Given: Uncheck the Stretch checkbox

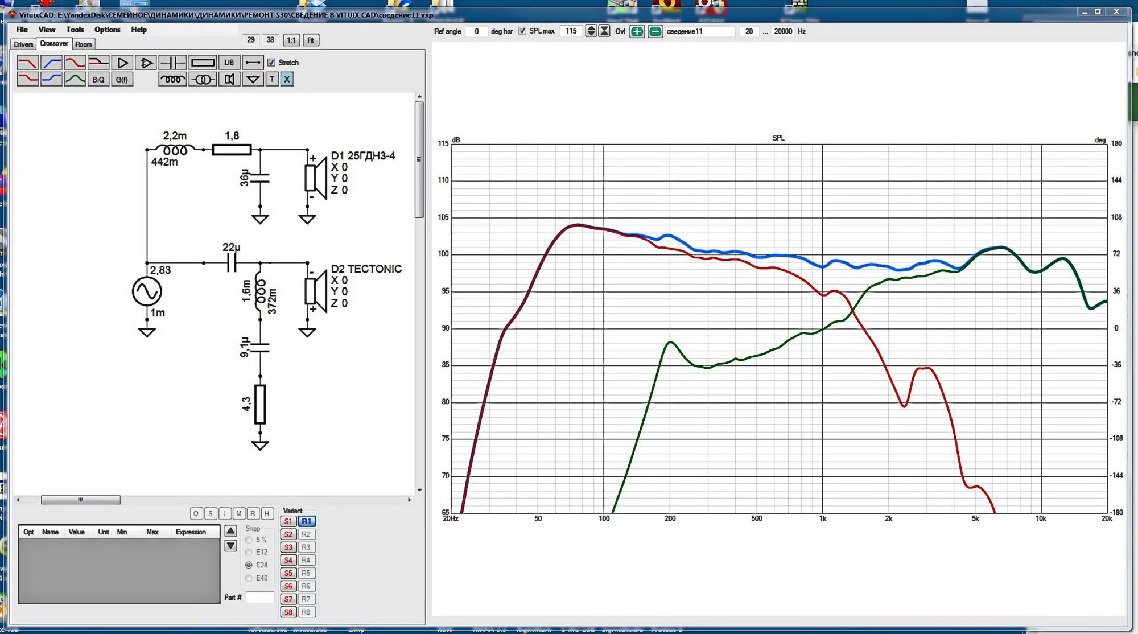Looking at the screenshot, I should pos(271,63).
